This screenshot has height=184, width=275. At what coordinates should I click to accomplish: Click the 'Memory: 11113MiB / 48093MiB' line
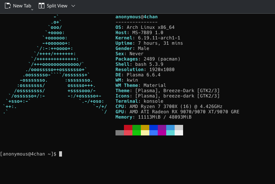[153, 117]
